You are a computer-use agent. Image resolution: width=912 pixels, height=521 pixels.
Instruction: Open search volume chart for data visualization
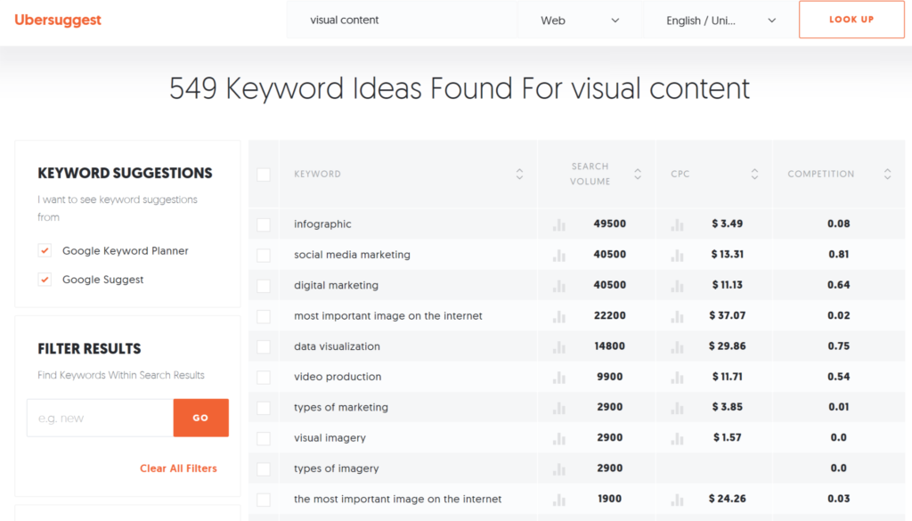559,346
